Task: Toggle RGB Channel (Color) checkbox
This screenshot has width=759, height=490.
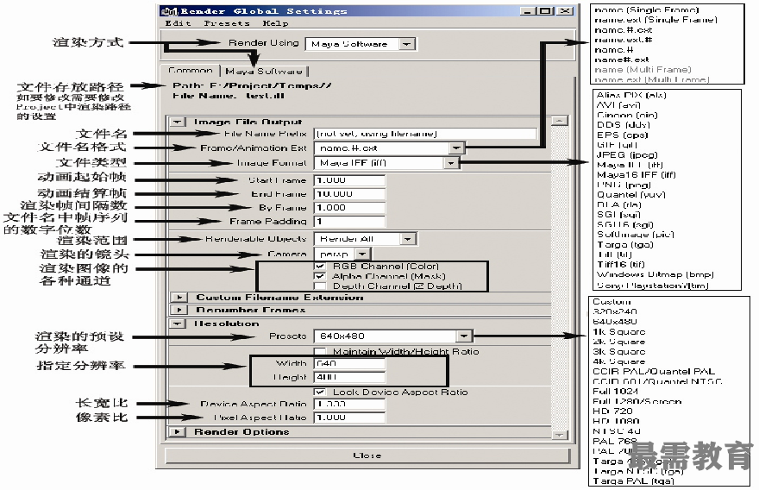Action: [x=320, y=267]
